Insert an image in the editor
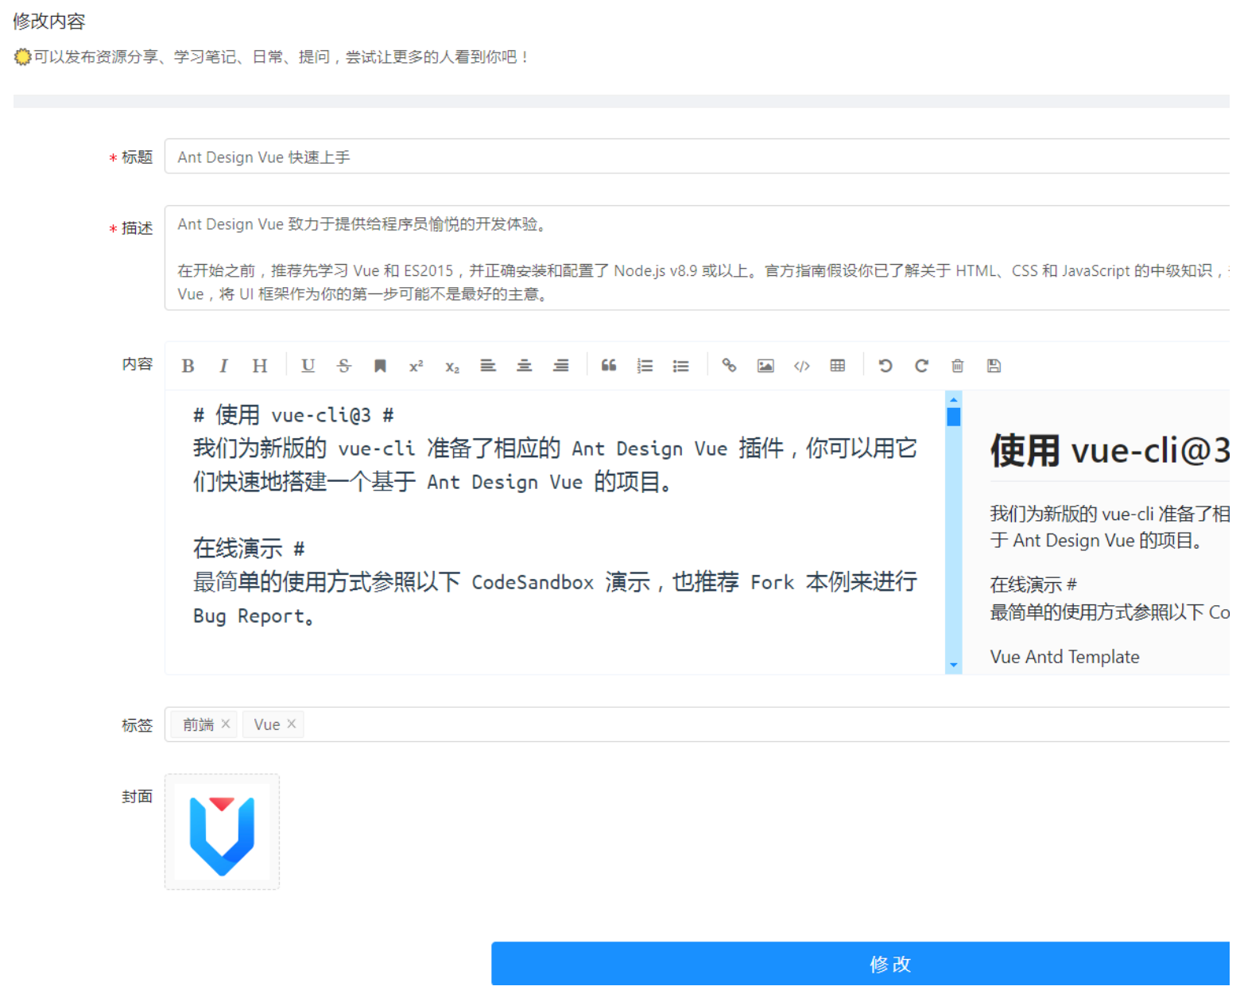The height and width of the screenshot is (994, 1240). 765,366
